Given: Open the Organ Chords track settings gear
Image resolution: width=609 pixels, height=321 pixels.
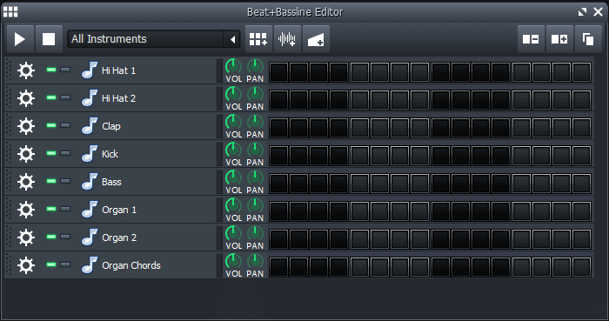Looking at the screenshot, I should coord(26,265).
